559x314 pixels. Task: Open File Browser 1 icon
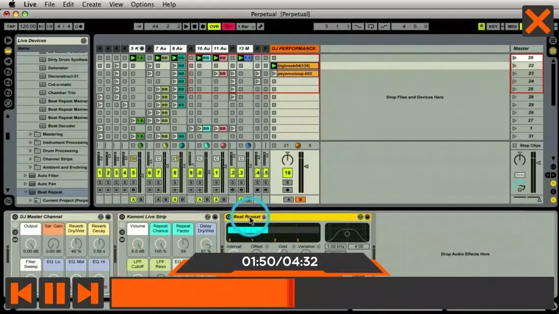click(8, 72)
